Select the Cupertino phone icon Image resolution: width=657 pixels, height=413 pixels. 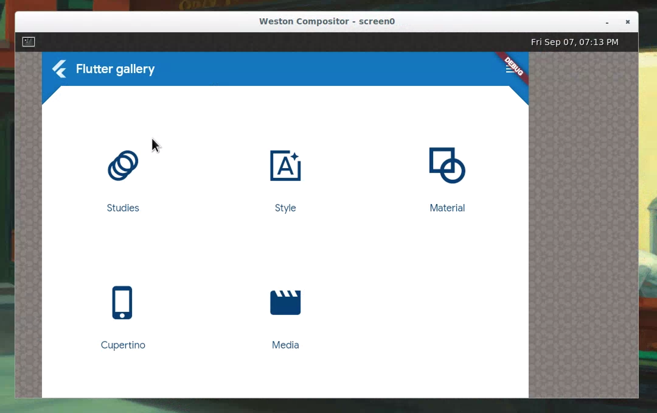(122, 302)
